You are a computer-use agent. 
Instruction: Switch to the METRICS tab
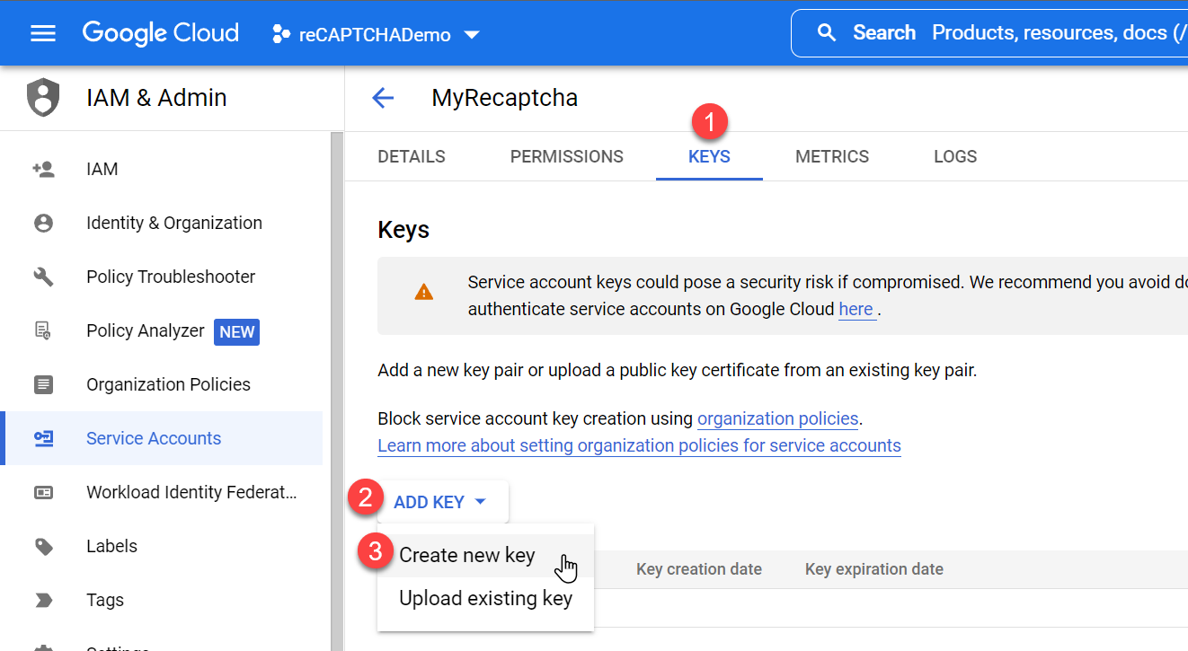(832, 156)
